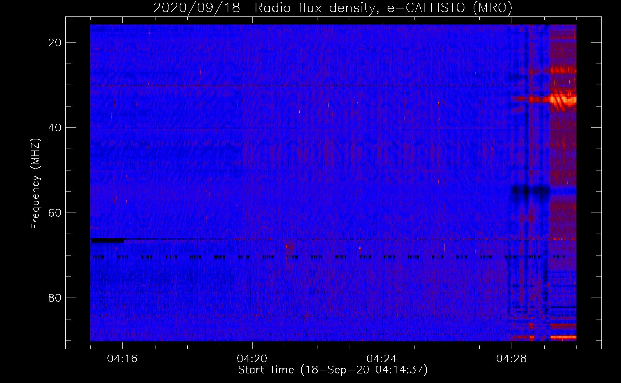Click the black horizontal bar near 66 MHz
The height and width of the screenshot is (383, 621).
click(107, 241)
